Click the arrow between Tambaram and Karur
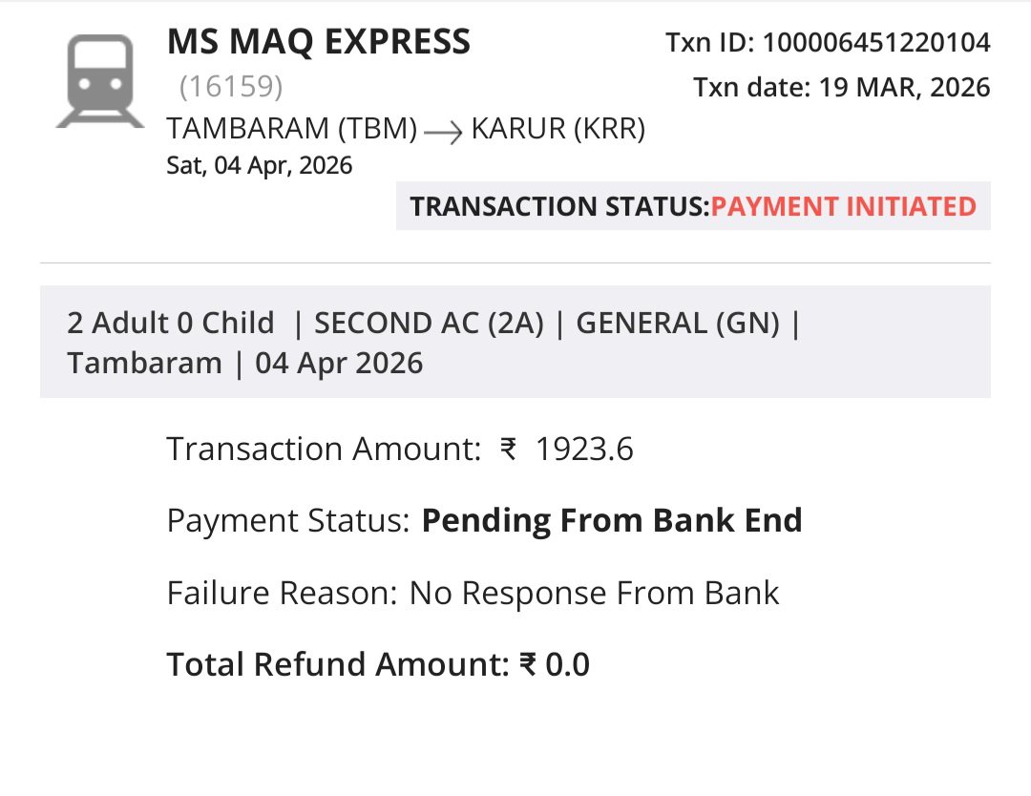 pos(444,132)
